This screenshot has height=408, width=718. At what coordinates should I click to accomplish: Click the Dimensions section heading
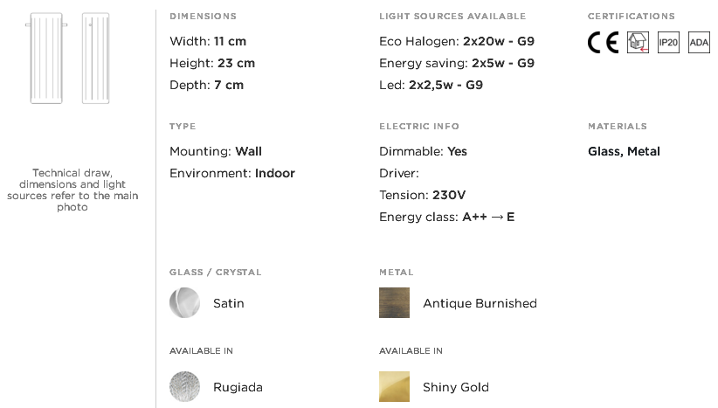pyautogui.click(x=203, y=16)
